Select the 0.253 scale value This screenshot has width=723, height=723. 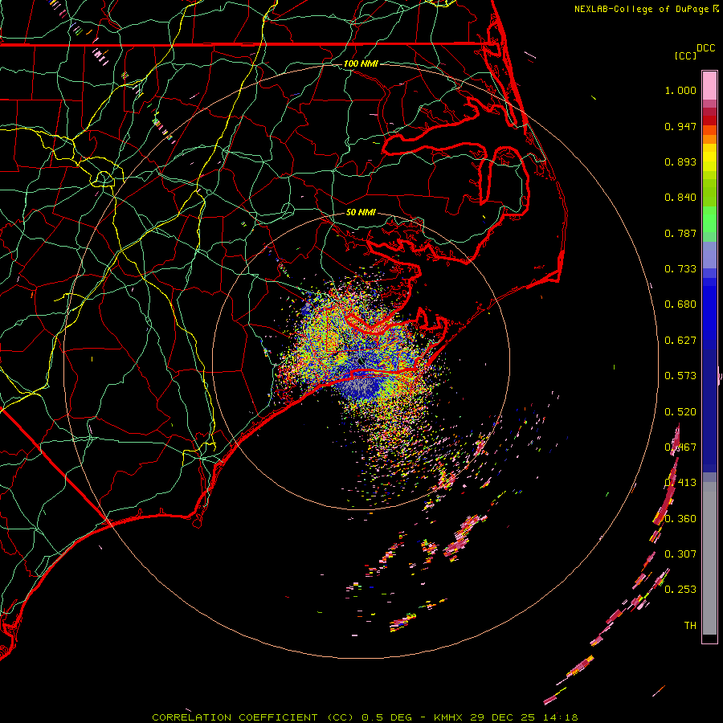680,590
